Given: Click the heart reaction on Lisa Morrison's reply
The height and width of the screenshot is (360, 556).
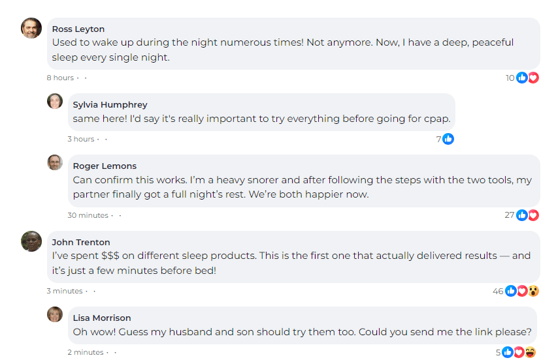Looking at the screenshot, I should [519, 352].
